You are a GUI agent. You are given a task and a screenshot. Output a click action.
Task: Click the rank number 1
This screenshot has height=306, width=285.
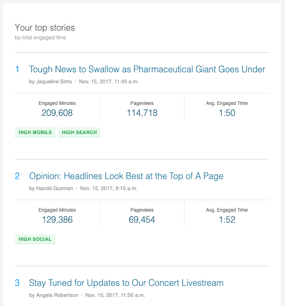pos(17,69)
